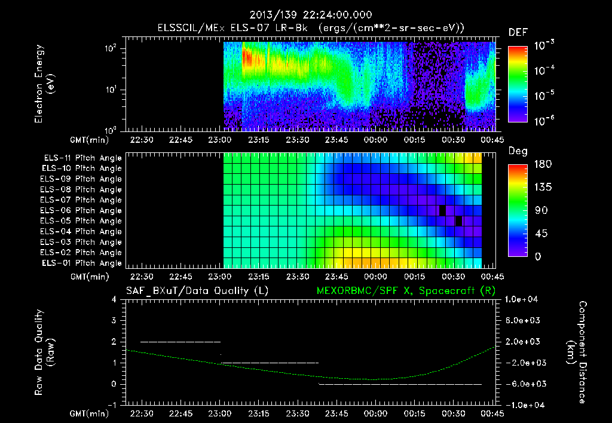Click the Deg color bar label
The image size is (612, 423).
[518, 151]
